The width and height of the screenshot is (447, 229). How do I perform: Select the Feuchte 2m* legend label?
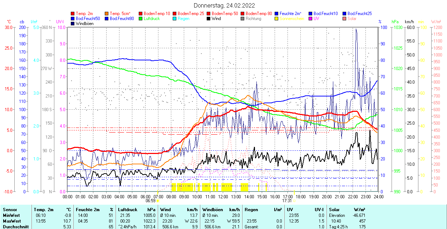pos(290,14)
